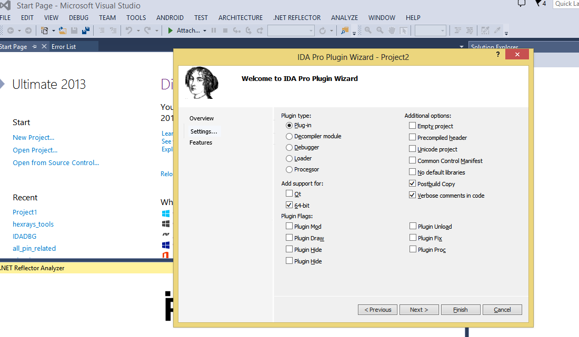Click the Refresh circular arrow icon
The image size is (579, 337).
322,30
